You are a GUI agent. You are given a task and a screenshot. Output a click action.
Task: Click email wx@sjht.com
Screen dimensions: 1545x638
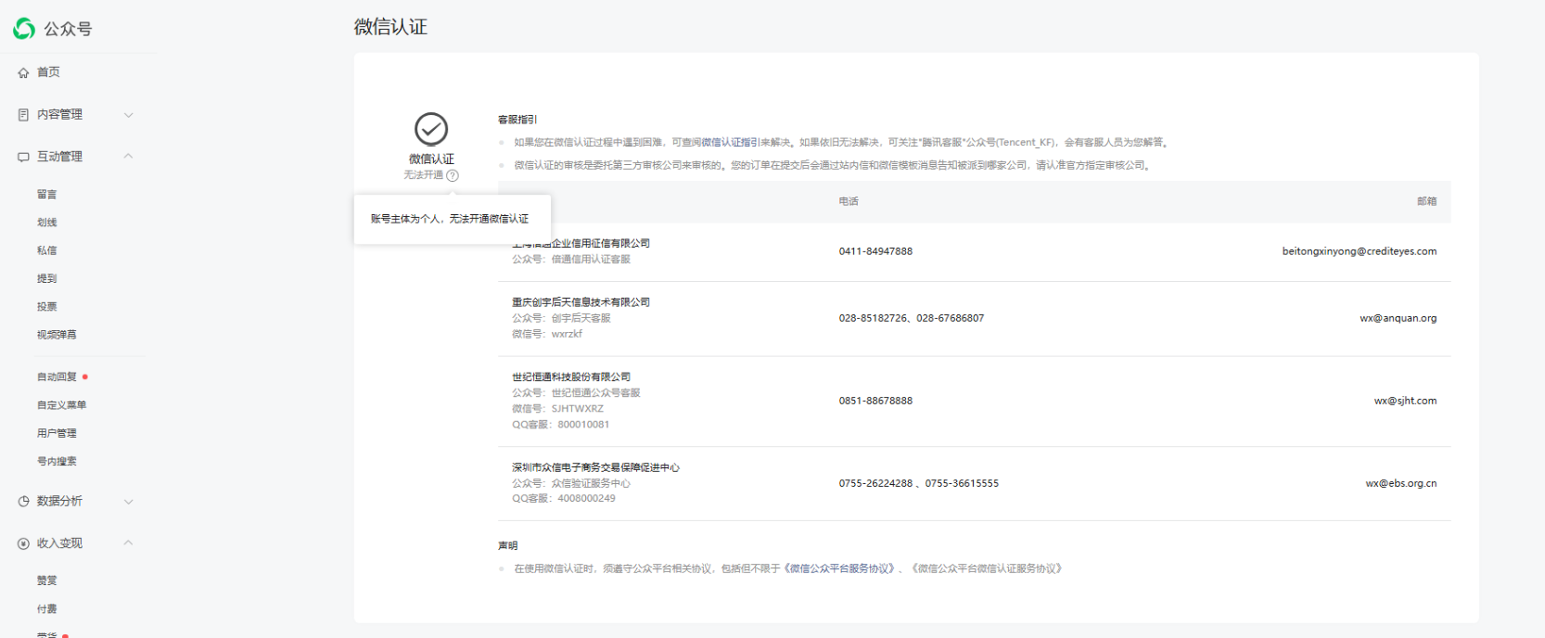tap(1405, 401)
